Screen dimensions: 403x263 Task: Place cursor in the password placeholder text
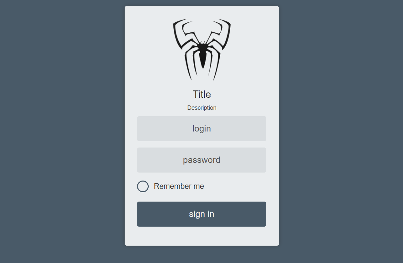point(201,160)
